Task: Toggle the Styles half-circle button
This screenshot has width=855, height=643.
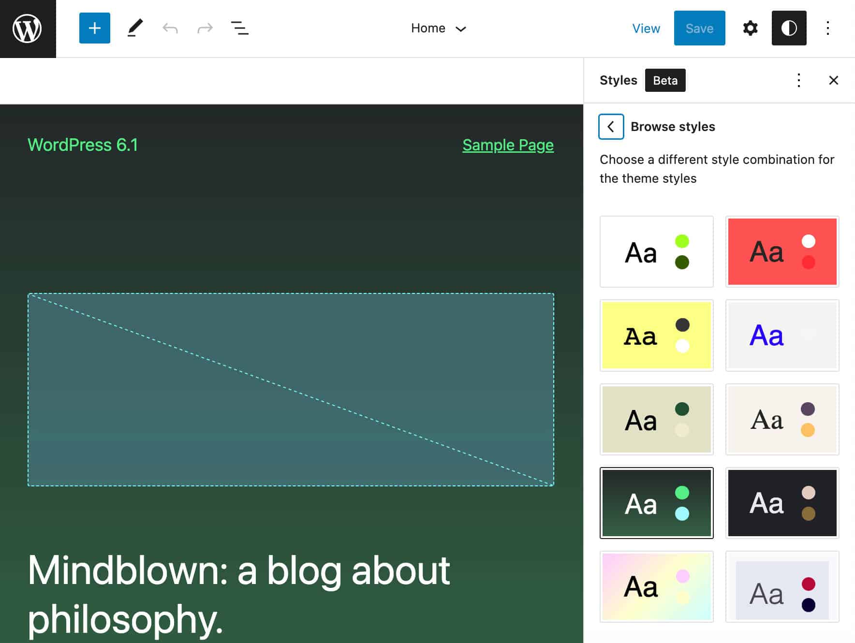Action: click(x=789, y=28)
